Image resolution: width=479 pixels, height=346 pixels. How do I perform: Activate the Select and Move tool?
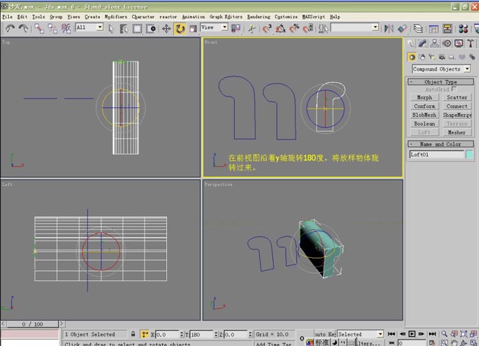pyautogui.click(x=166, y=29)
